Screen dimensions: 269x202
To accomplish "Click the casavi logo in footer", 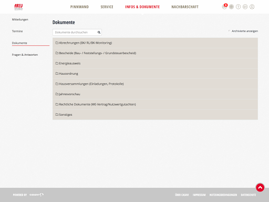I will click(x=36, y=195).
